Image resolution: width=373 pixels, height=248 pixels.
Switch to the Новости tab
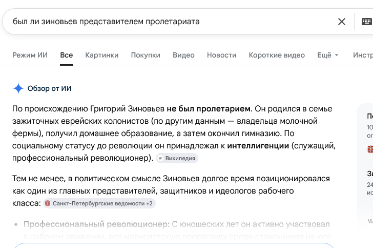pos(222,55)
